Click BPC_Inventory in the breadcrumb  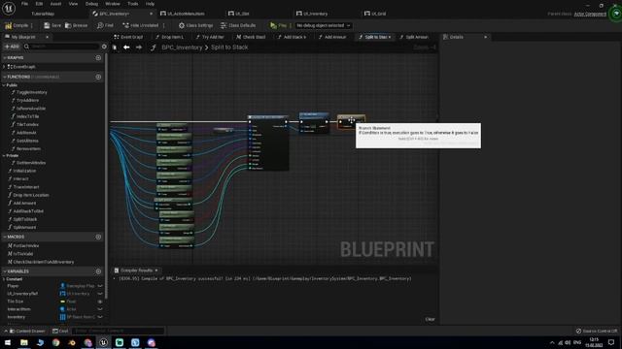[x=182, y=48]
